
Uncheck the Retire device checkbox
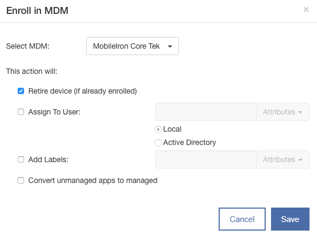click(x=21, y=91)
